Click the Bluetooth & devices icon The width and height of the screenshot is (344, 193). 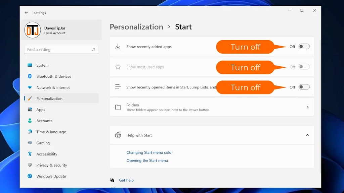(x=30, y=76)
